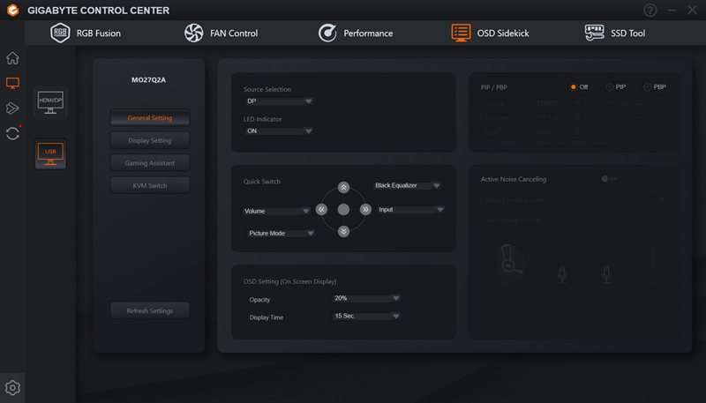Open the Home icon in the sidebar

12,58
